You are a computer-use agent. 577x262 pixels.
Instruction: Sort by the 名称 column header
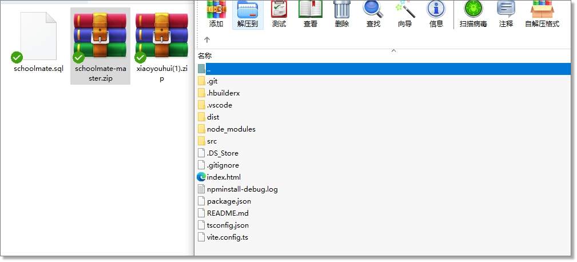[205, 56]
